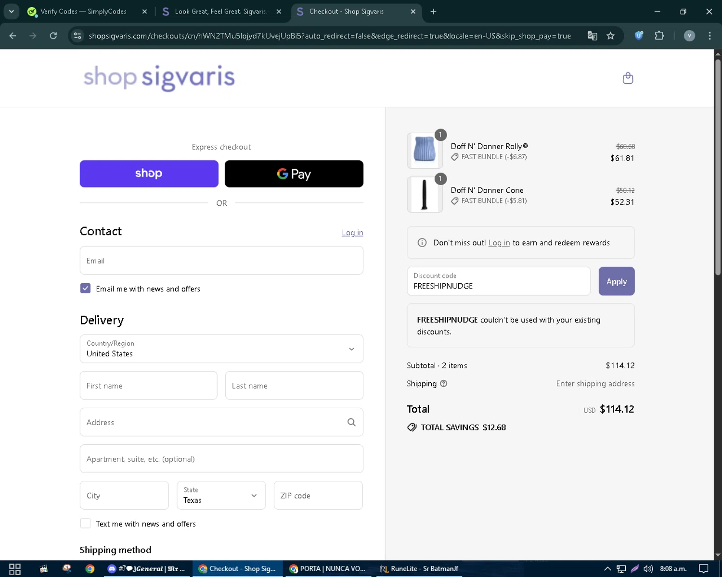Open the notifications icon in taskbar
722x577 pixels.
coord(704,569)
